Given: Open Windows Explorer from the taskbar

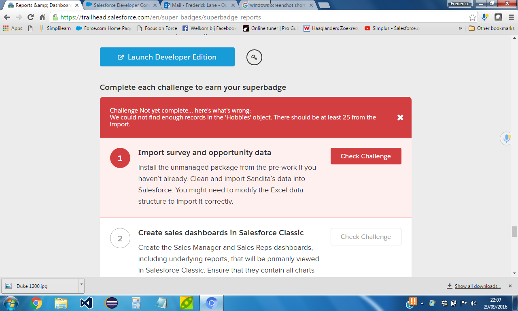Looking at the screenshot, I should pyautogui.click(x=61, y=303).
